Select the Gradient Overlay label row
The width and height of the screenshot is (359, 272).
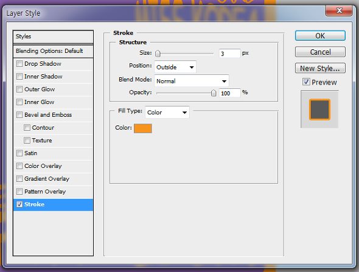(53, 178)
